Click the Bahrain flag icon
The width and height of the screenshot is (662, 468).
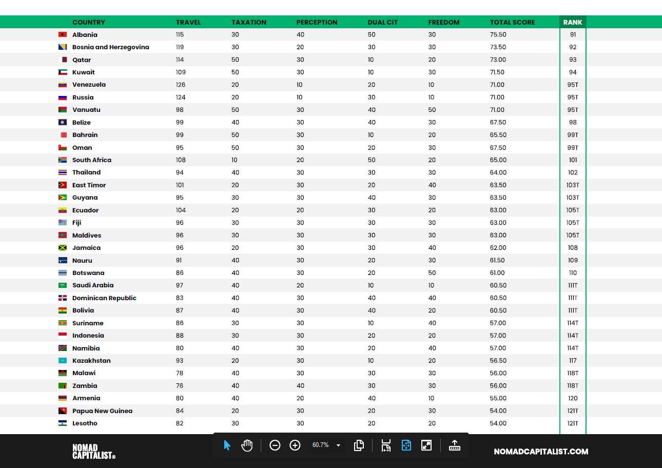(64, 135)
